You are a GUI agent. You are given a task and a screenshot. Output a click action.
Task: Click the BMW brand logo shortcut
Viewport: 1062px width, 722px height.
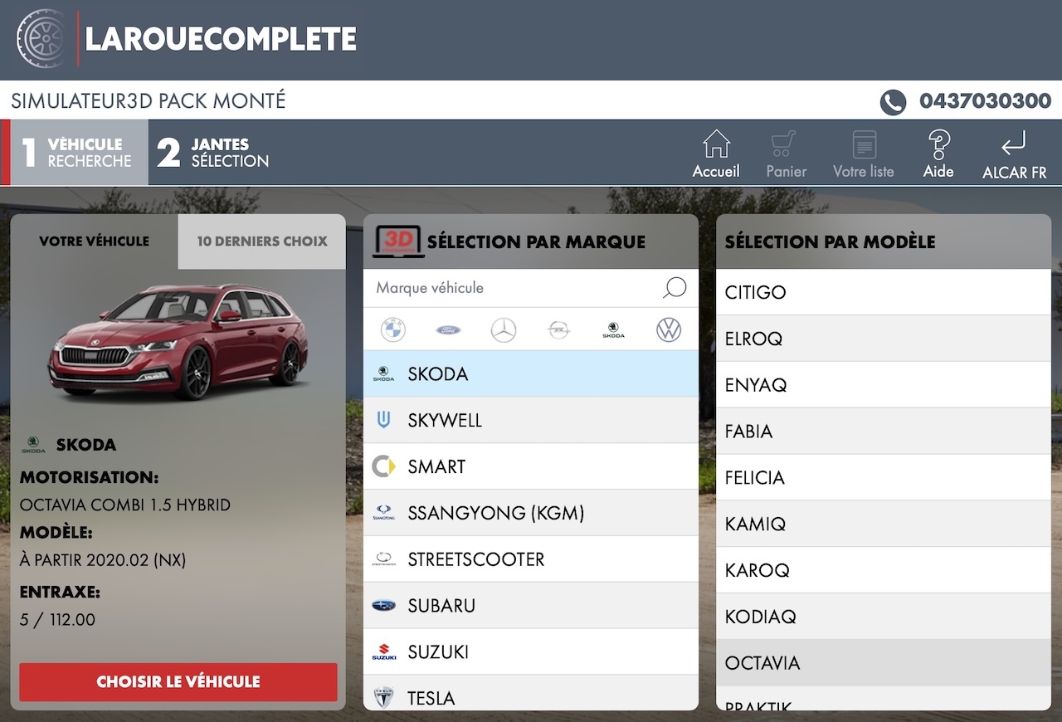tap(392, 330)
